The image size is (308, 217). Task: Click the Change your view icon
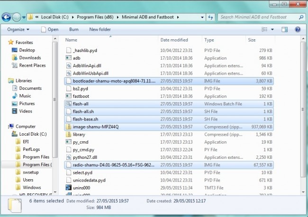(264, 29)
